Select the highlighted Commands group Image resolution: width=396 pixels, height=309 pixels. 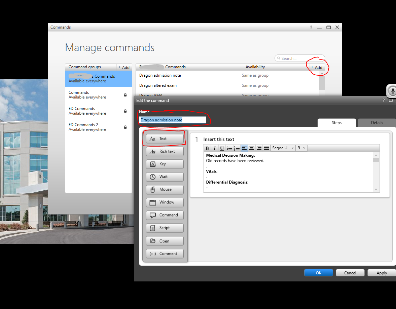coord(99,79)
